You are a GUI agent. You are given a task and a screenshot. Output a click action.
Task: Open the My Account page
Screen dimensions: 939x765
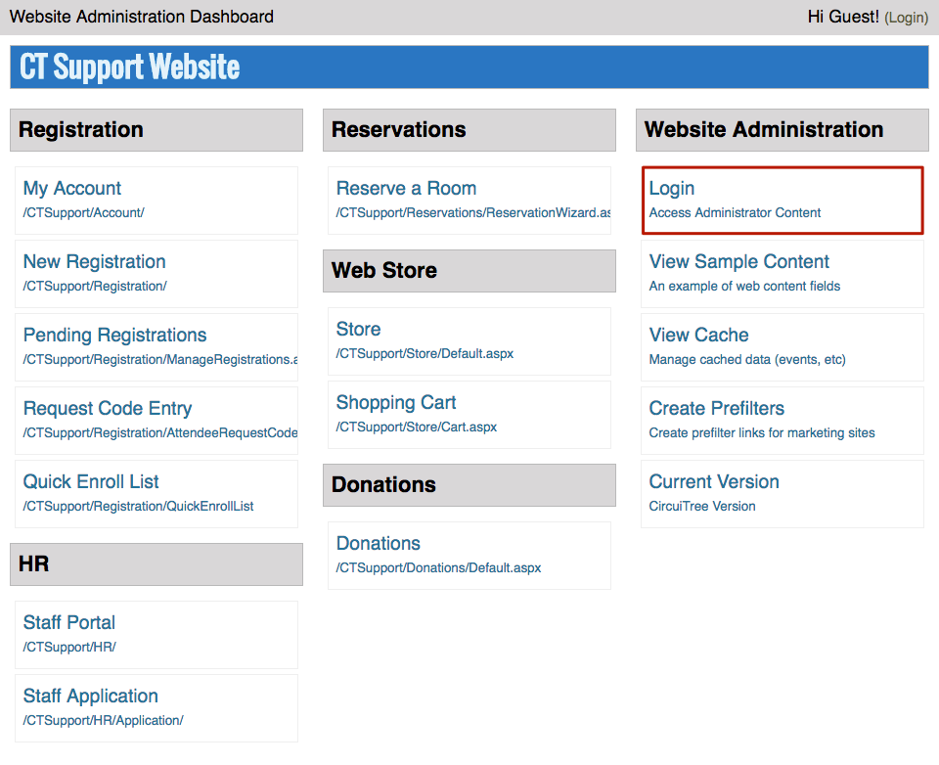click(x=72, y=188)
